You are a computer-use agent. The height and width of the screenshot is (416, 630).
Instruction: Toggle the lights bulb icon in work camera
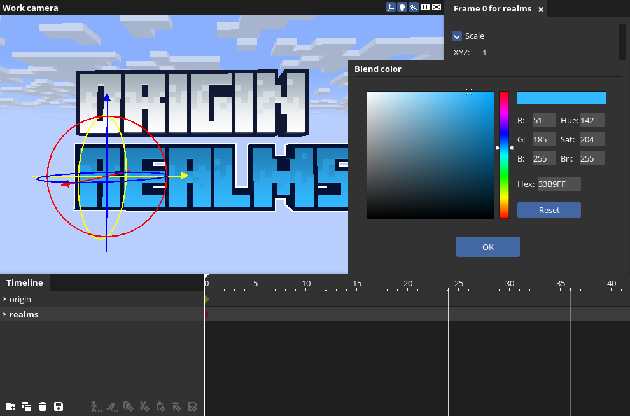[402, 8]
